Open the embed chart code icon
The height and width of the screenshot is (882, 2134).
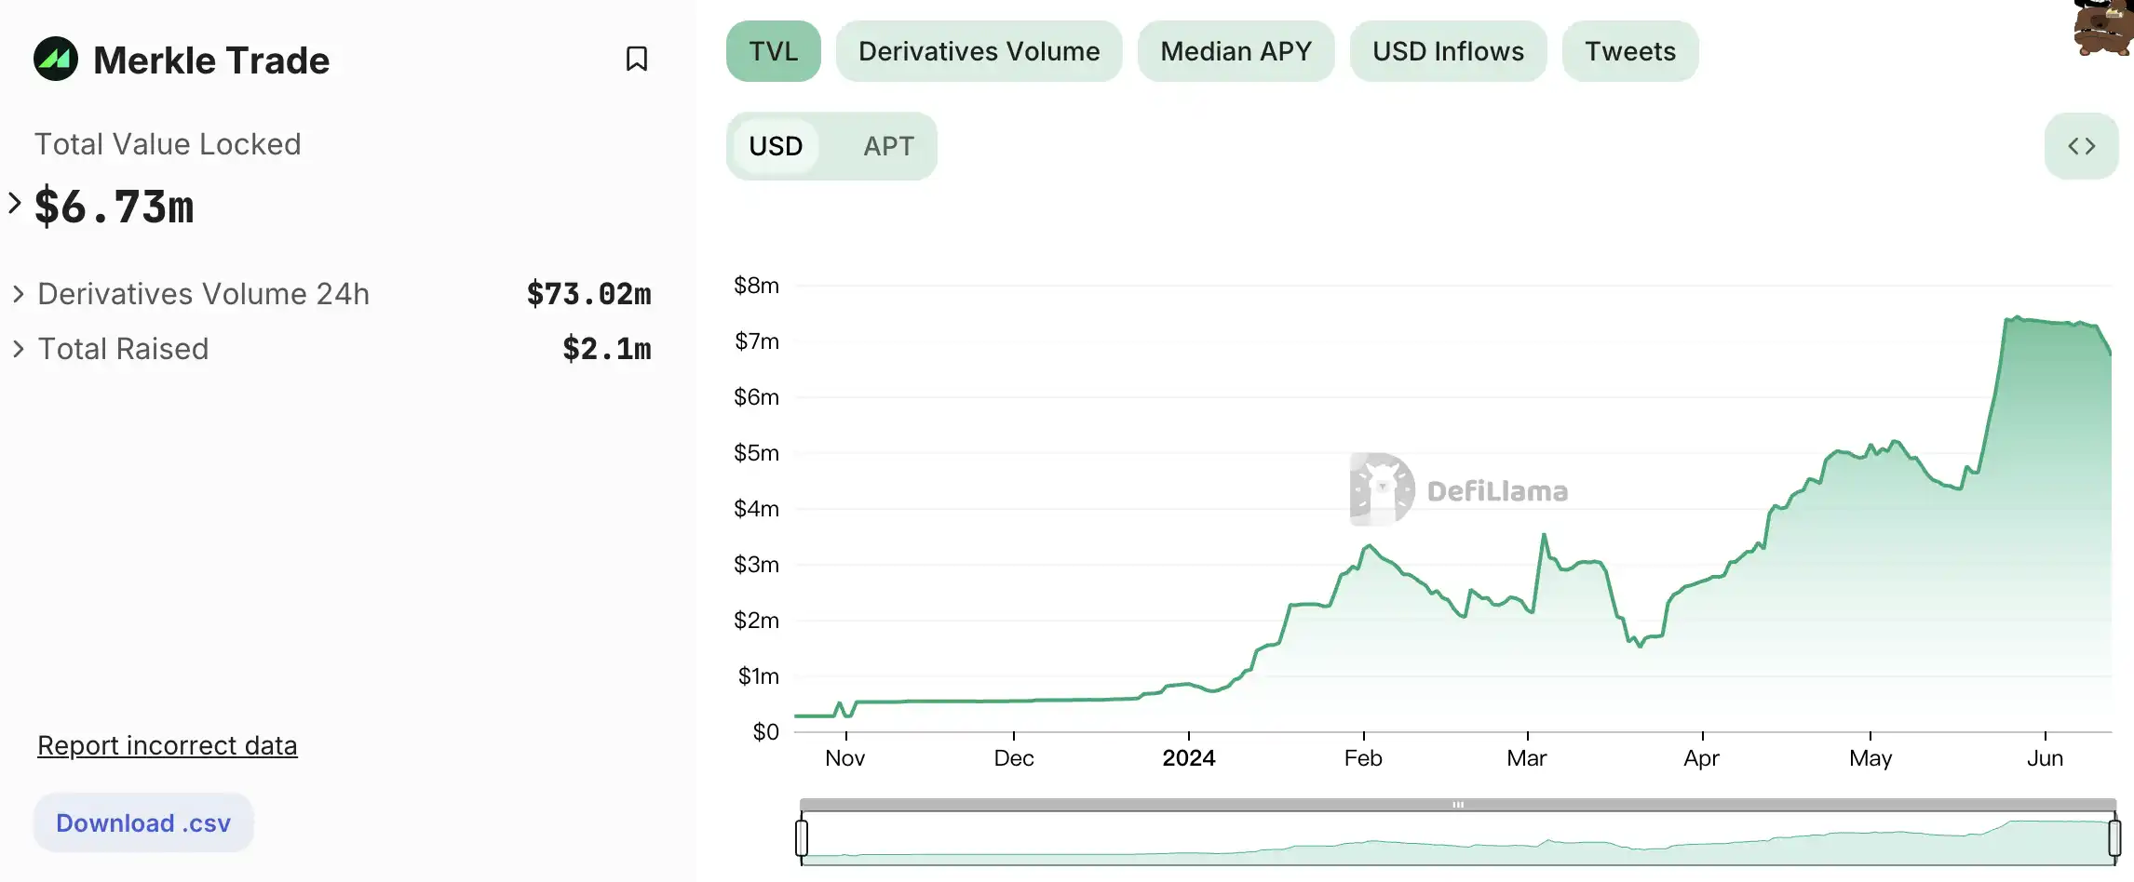[x=2081, y=146]
